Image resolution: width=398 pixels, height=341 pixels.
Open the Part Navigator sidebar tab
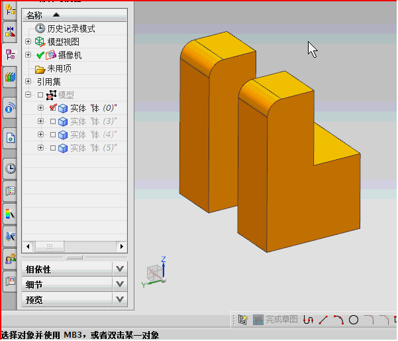10,54
